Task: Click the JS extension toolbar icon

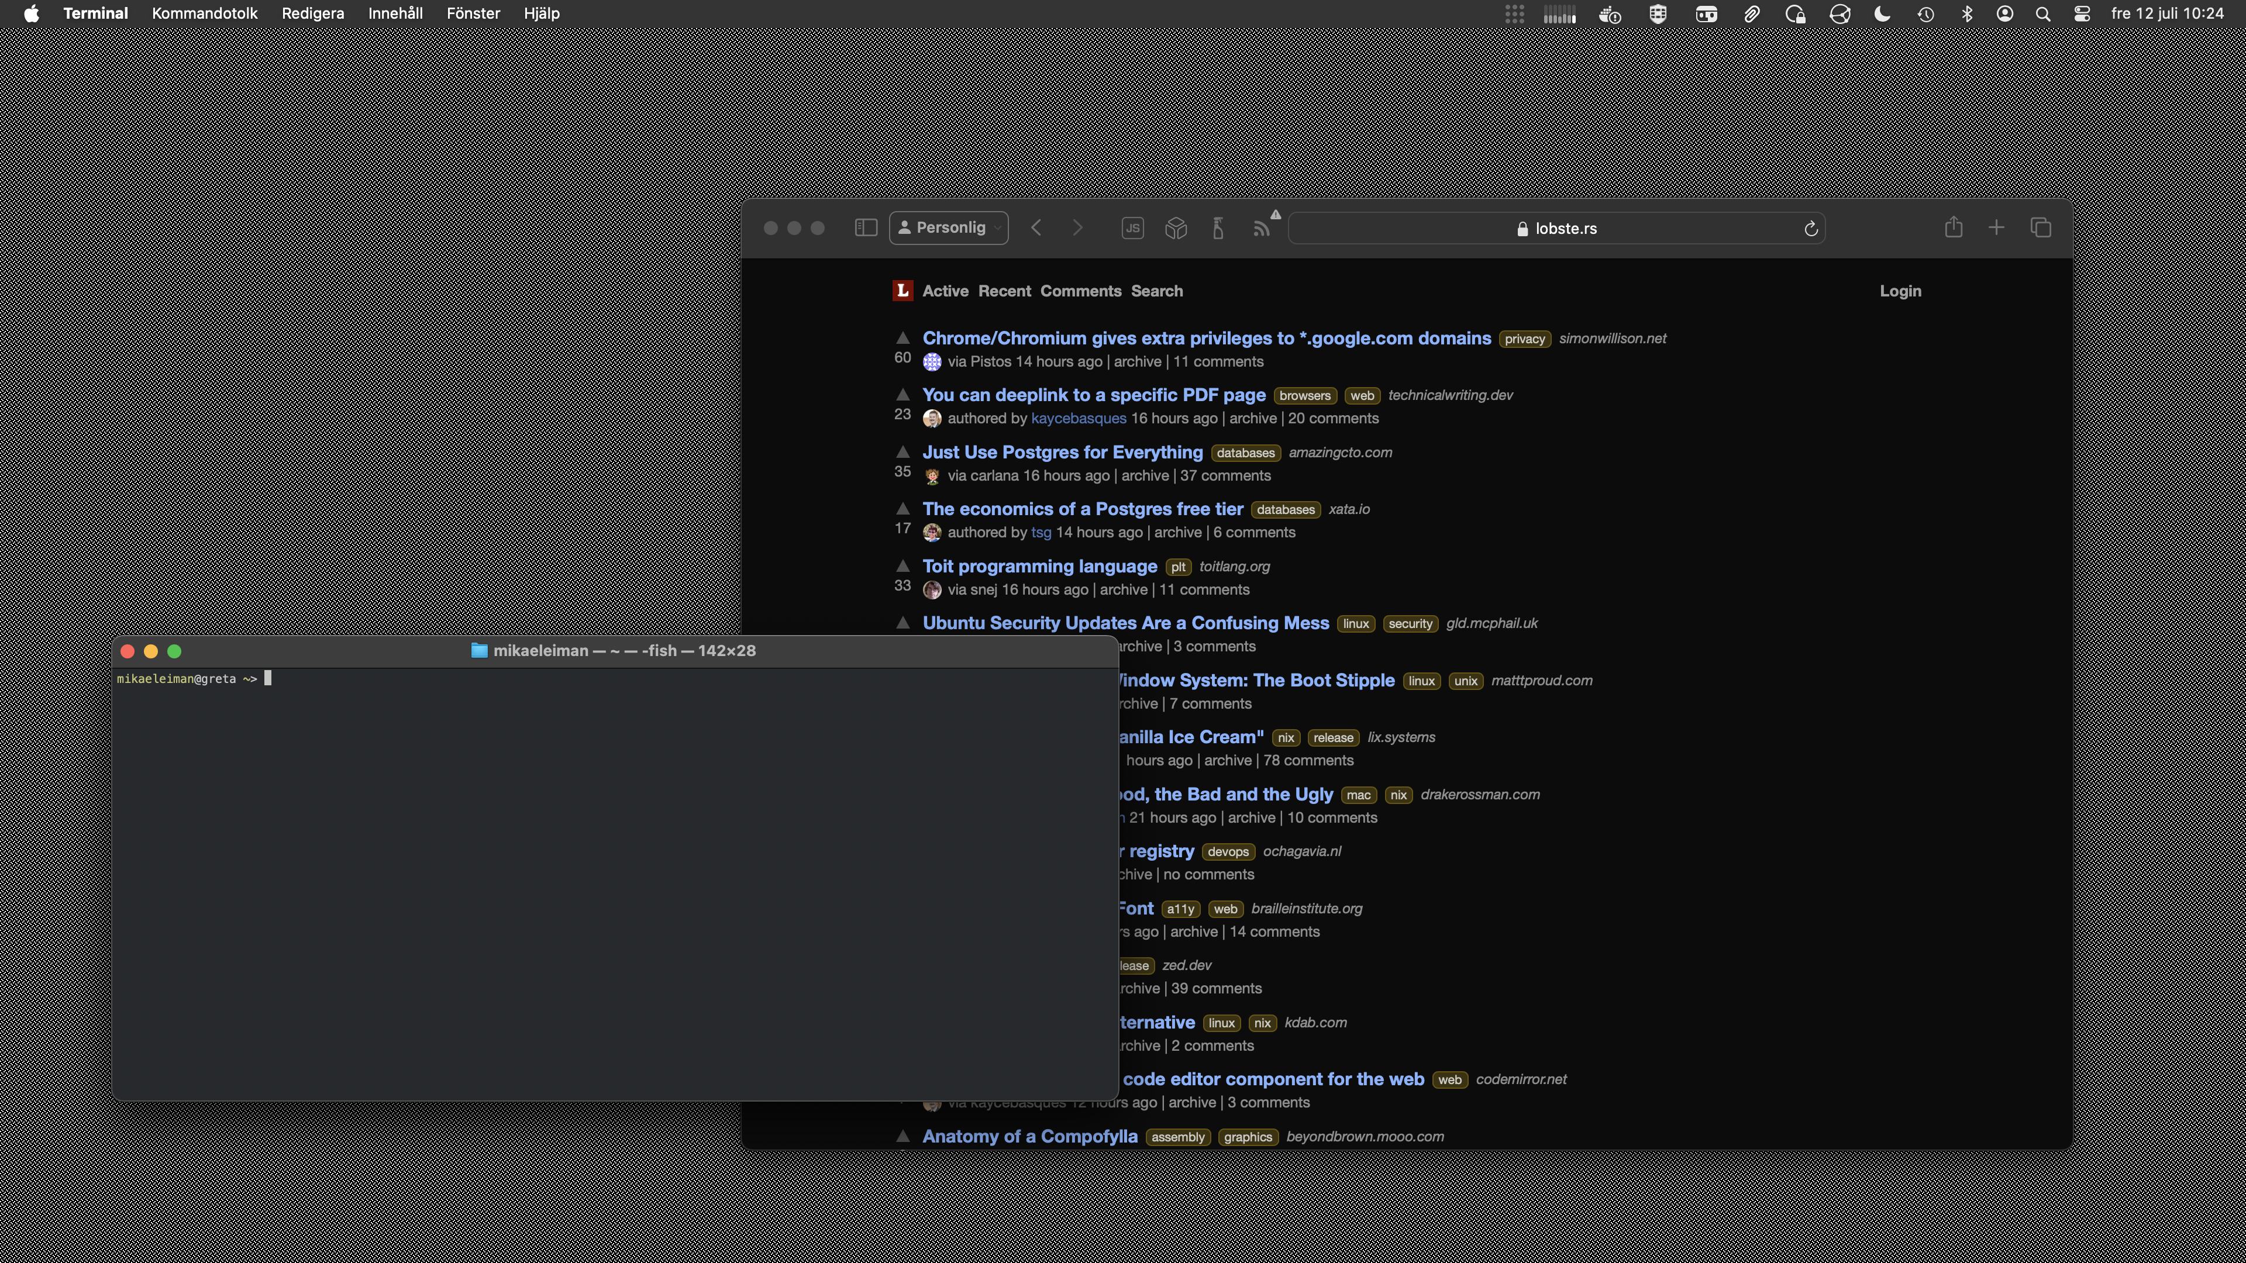Action: [1132, 227]
